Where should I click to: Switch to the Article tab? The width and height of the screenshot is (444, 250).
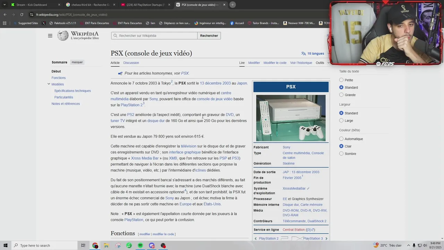[115, 63]
